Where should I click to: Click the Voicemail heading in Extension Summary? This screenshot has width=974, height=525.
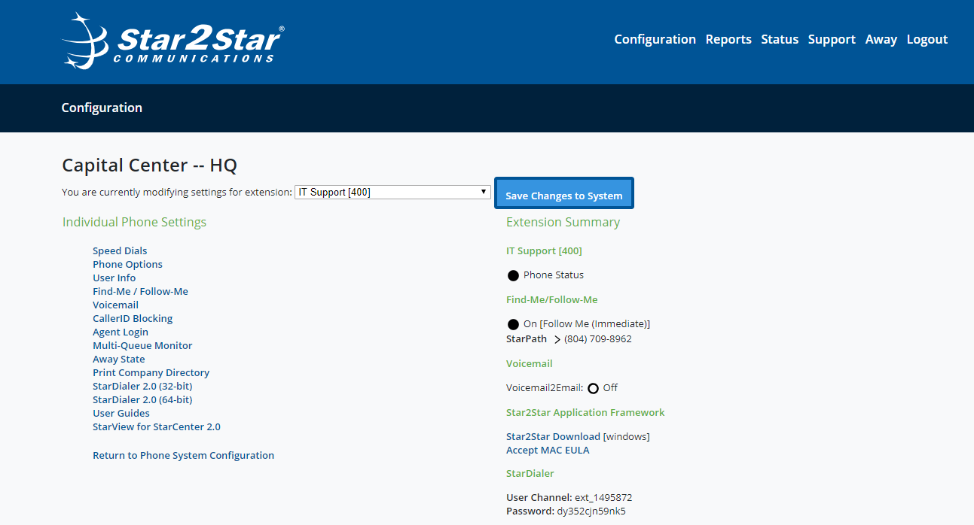pyautogui.click(x=529, y=363)
